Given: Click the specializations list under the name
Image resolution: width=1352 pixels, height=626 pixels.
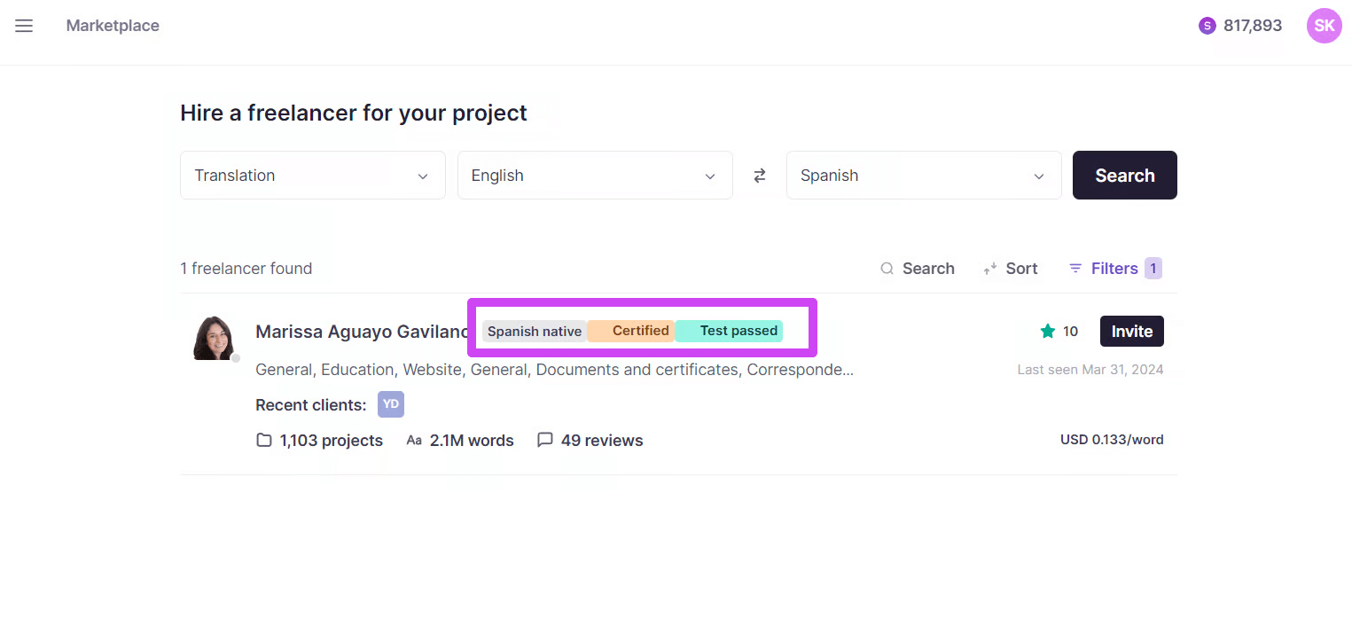Looking at the screenshot, I should click(555, 370).
